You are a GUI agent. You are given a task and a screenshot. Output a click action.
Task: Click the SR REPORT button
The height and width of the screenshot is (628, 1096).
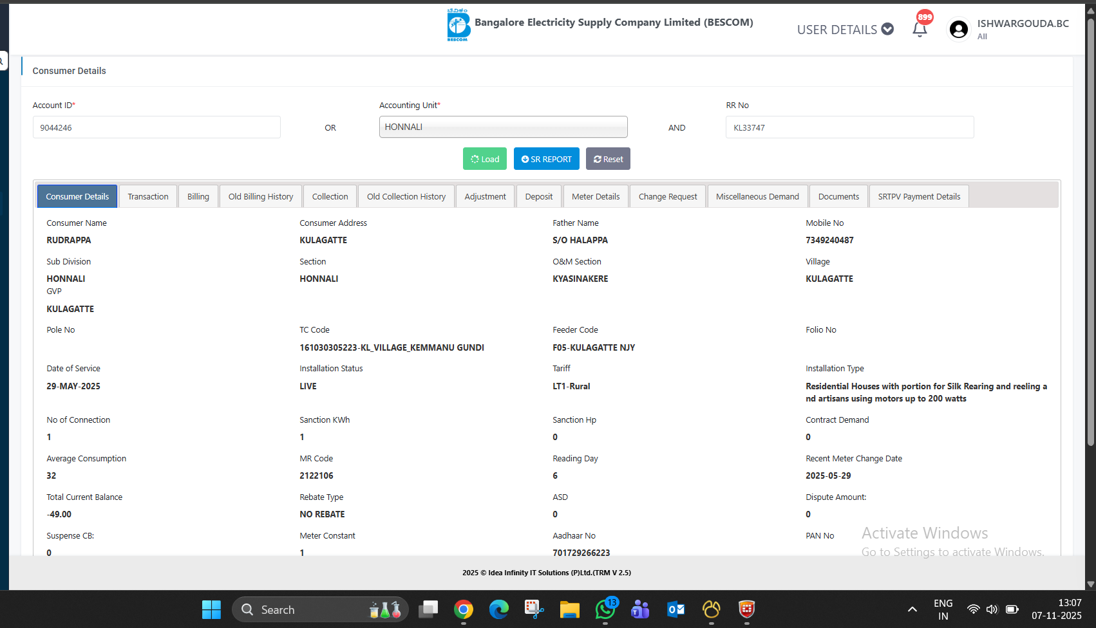coord(546,159)
